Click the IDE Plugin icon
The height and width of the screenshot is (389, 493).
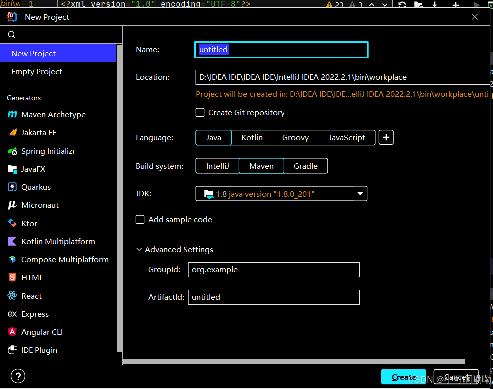pyautogui.click(x=12, y=350)
